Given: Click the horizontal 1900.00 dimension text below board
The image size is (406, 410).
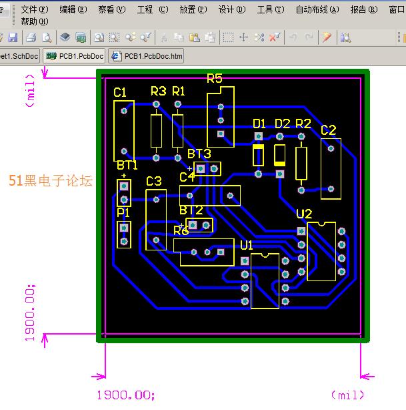Looking at the screenshot, I should click(126, 395).
